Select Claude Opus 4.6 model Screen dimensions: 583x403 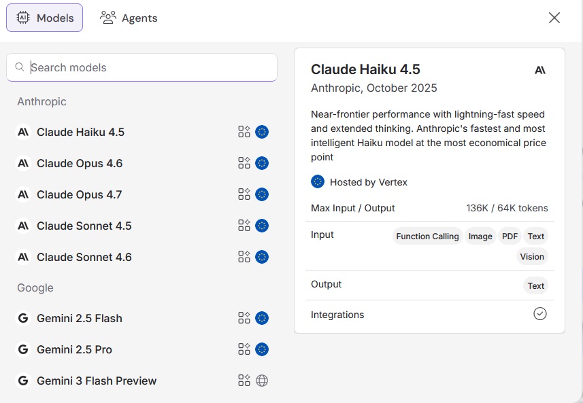[141, 163]
